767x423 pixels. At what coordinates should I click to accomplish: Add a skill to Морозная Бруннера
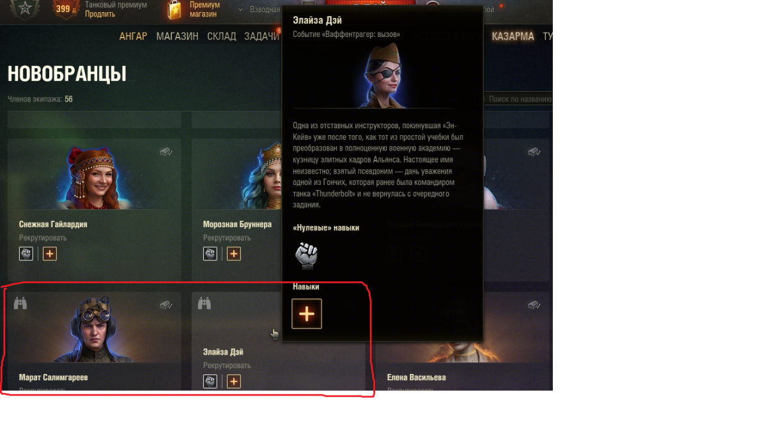point(234,253)
